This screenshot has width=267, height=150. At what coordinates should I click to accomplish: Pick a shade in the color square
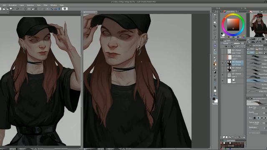pos(233,25)
